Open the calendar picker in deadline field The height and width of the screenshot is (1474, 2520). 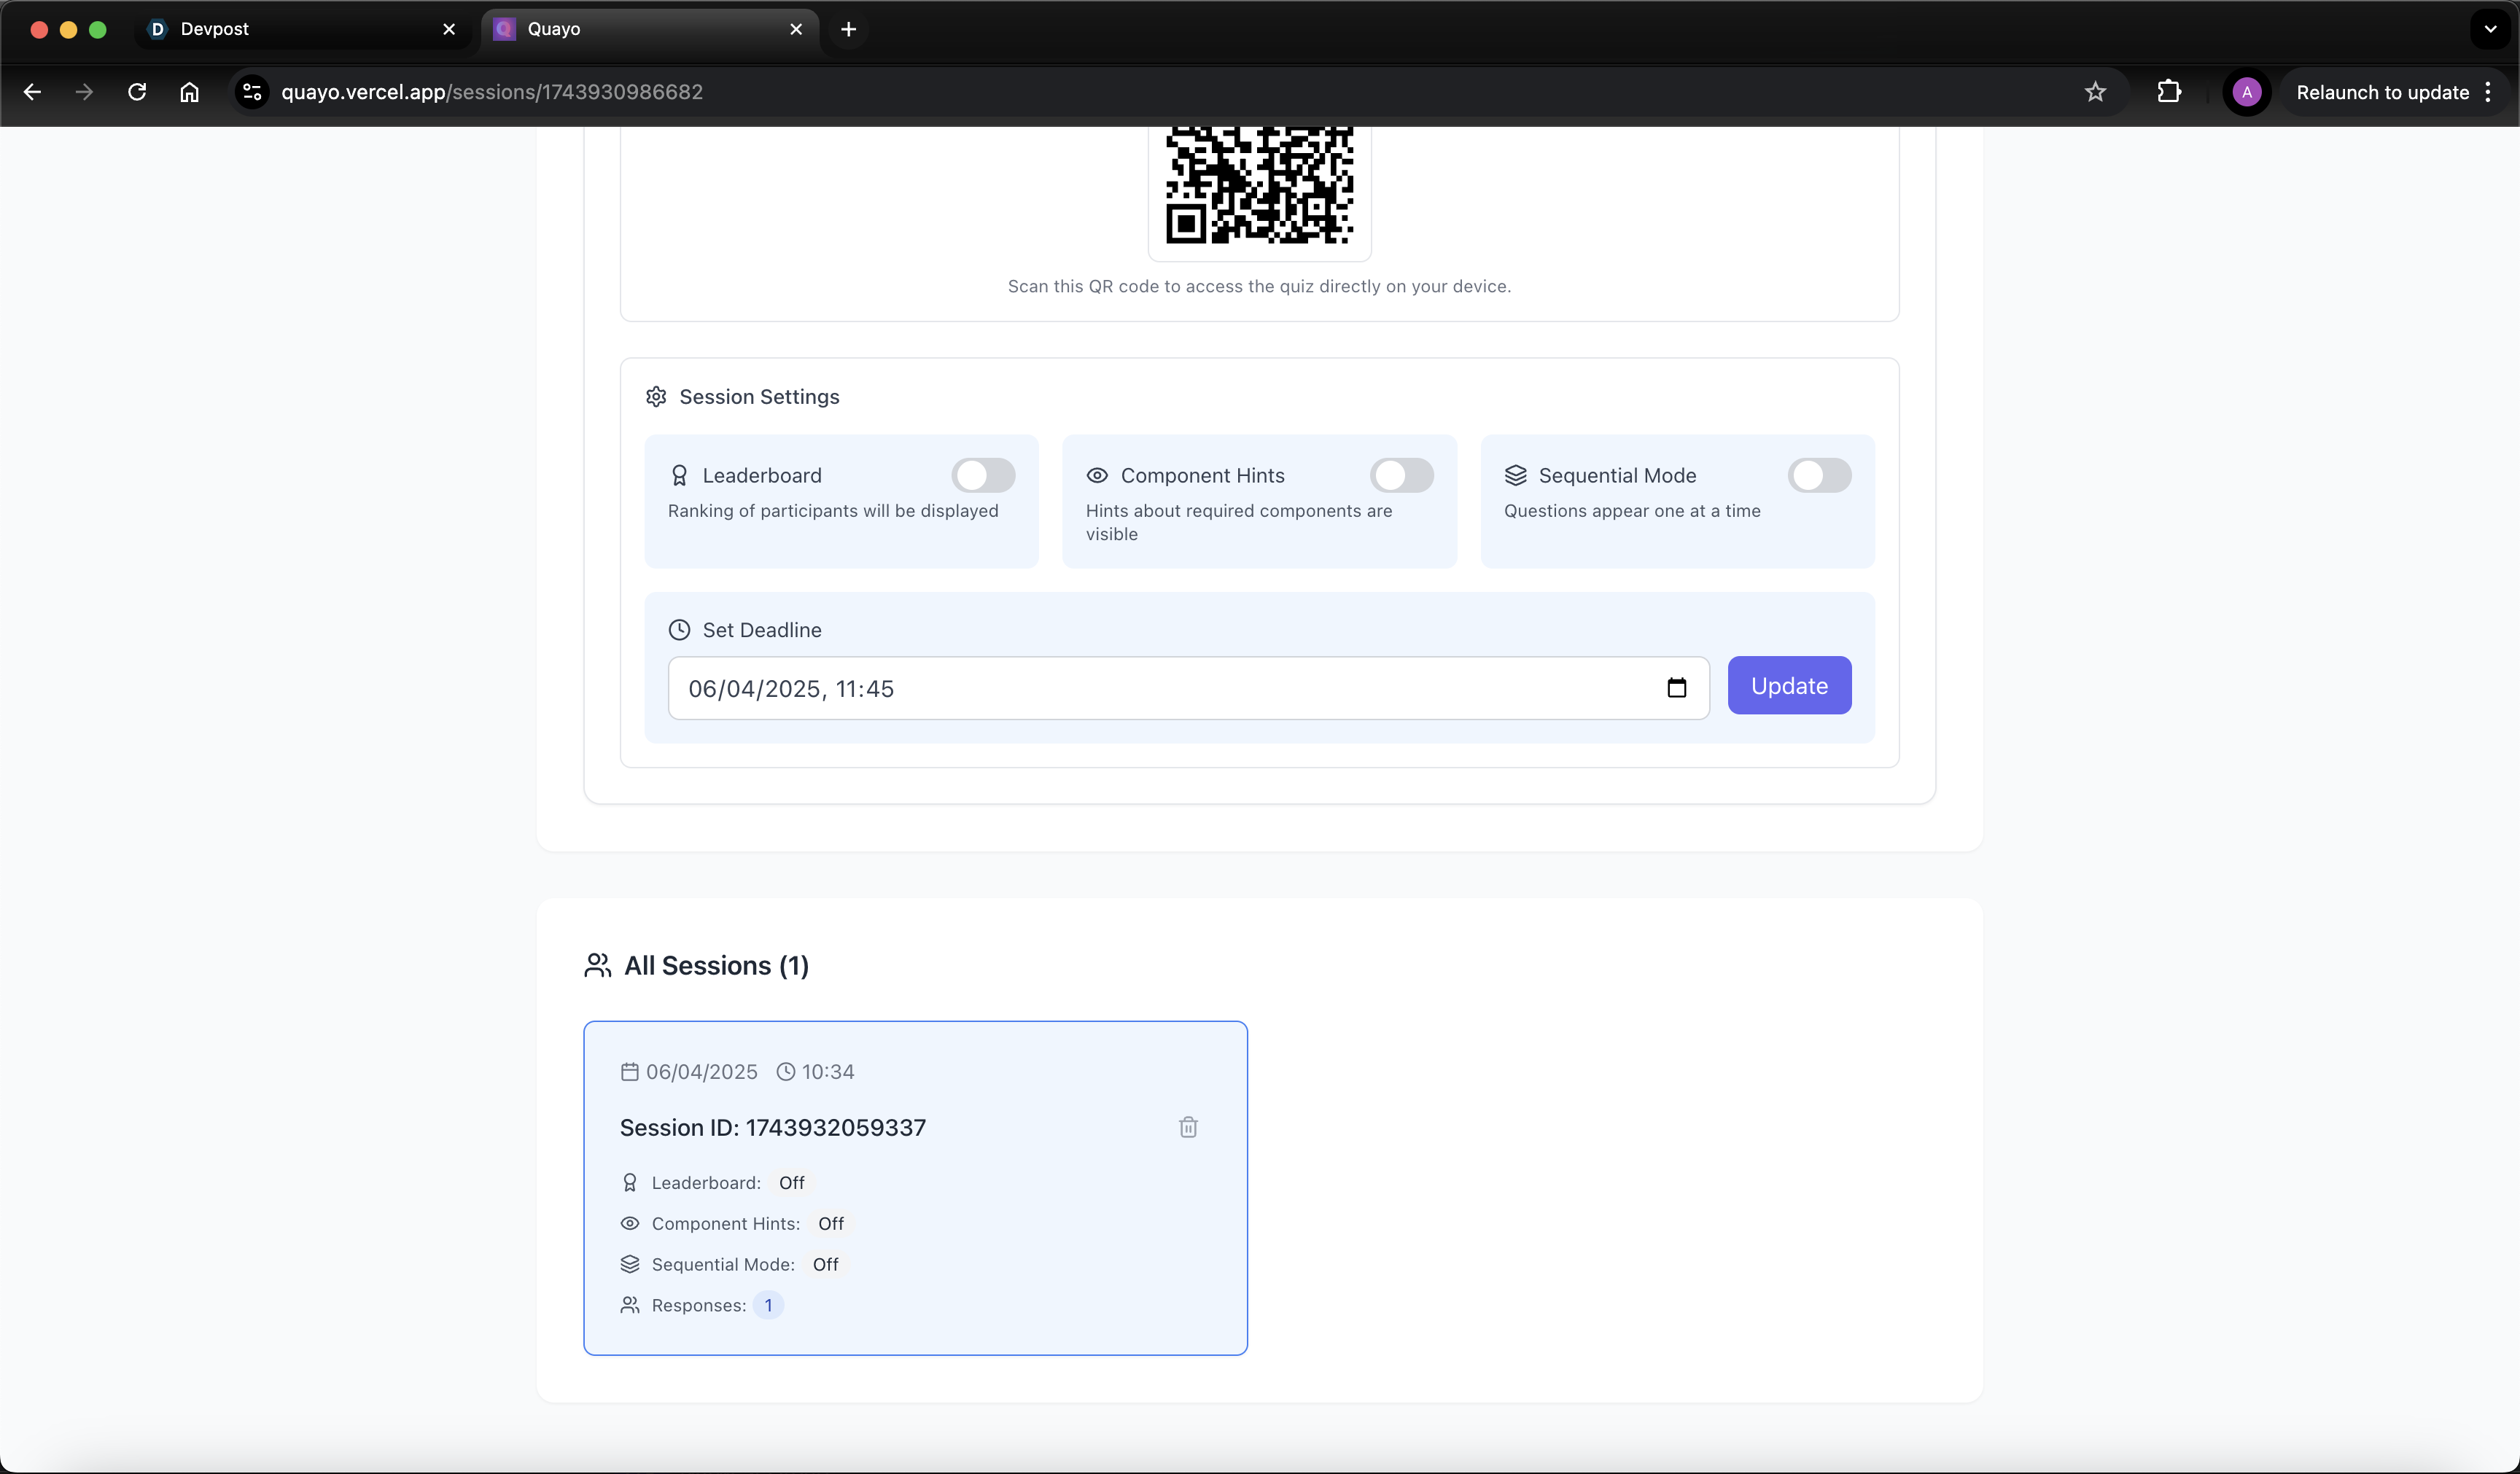click(1676, 688)
